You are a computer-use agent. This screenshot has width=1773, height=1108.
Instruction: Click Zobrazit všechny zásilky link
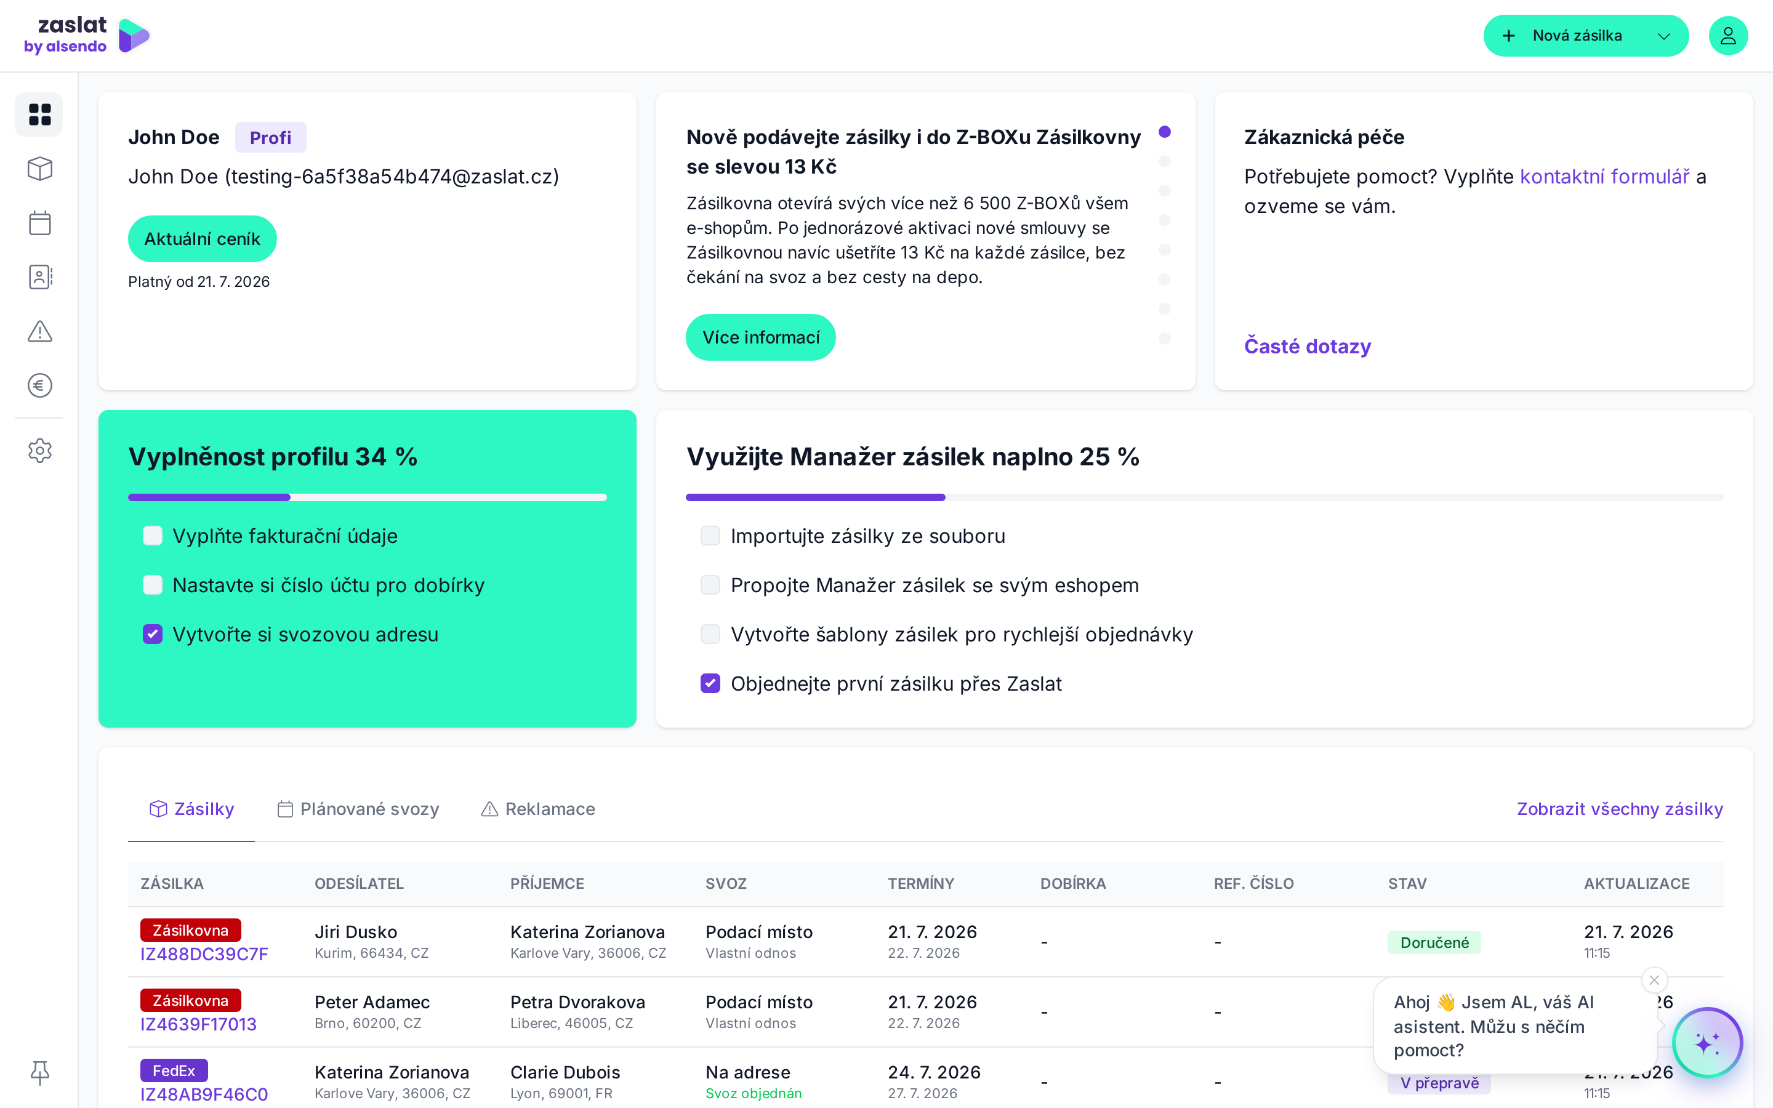(1620, 809)
